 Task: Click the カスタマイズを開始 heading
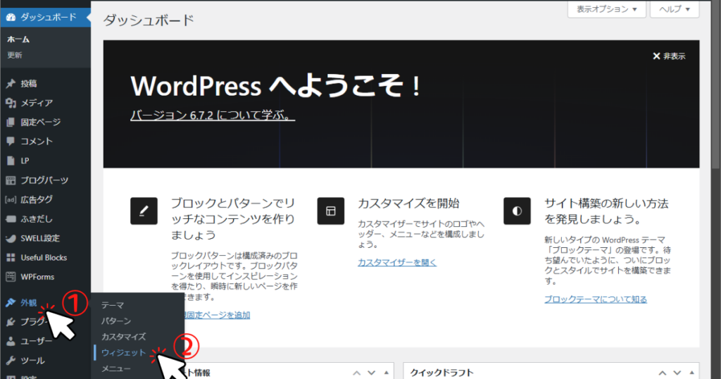408,204
